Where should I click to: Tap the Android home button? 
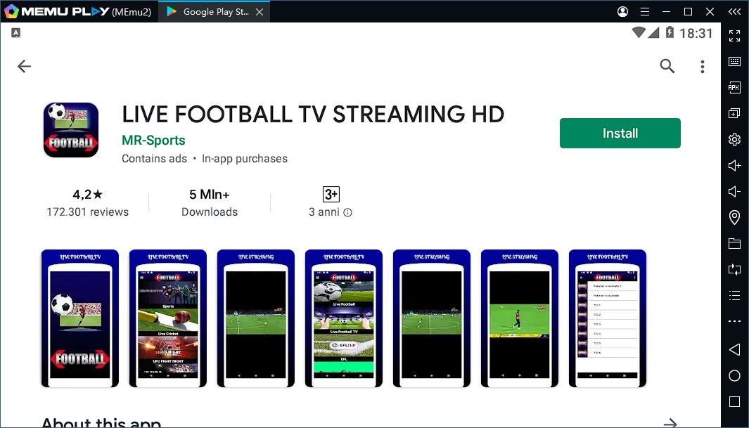coord(734,375)
